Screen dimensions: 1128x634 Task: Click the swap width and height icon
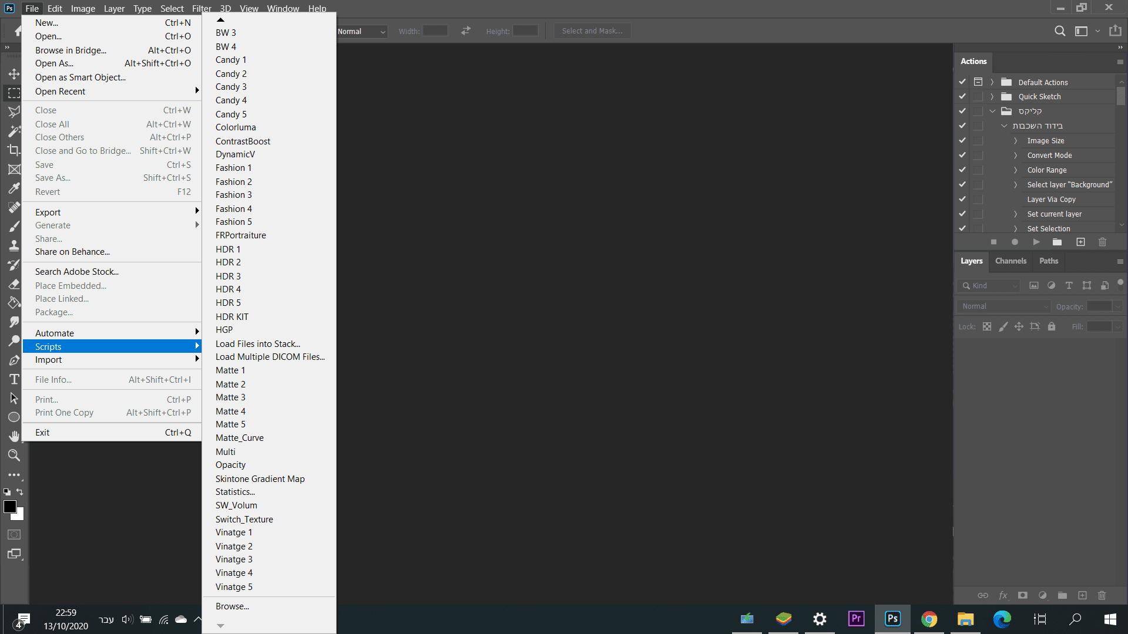point(466,31)
